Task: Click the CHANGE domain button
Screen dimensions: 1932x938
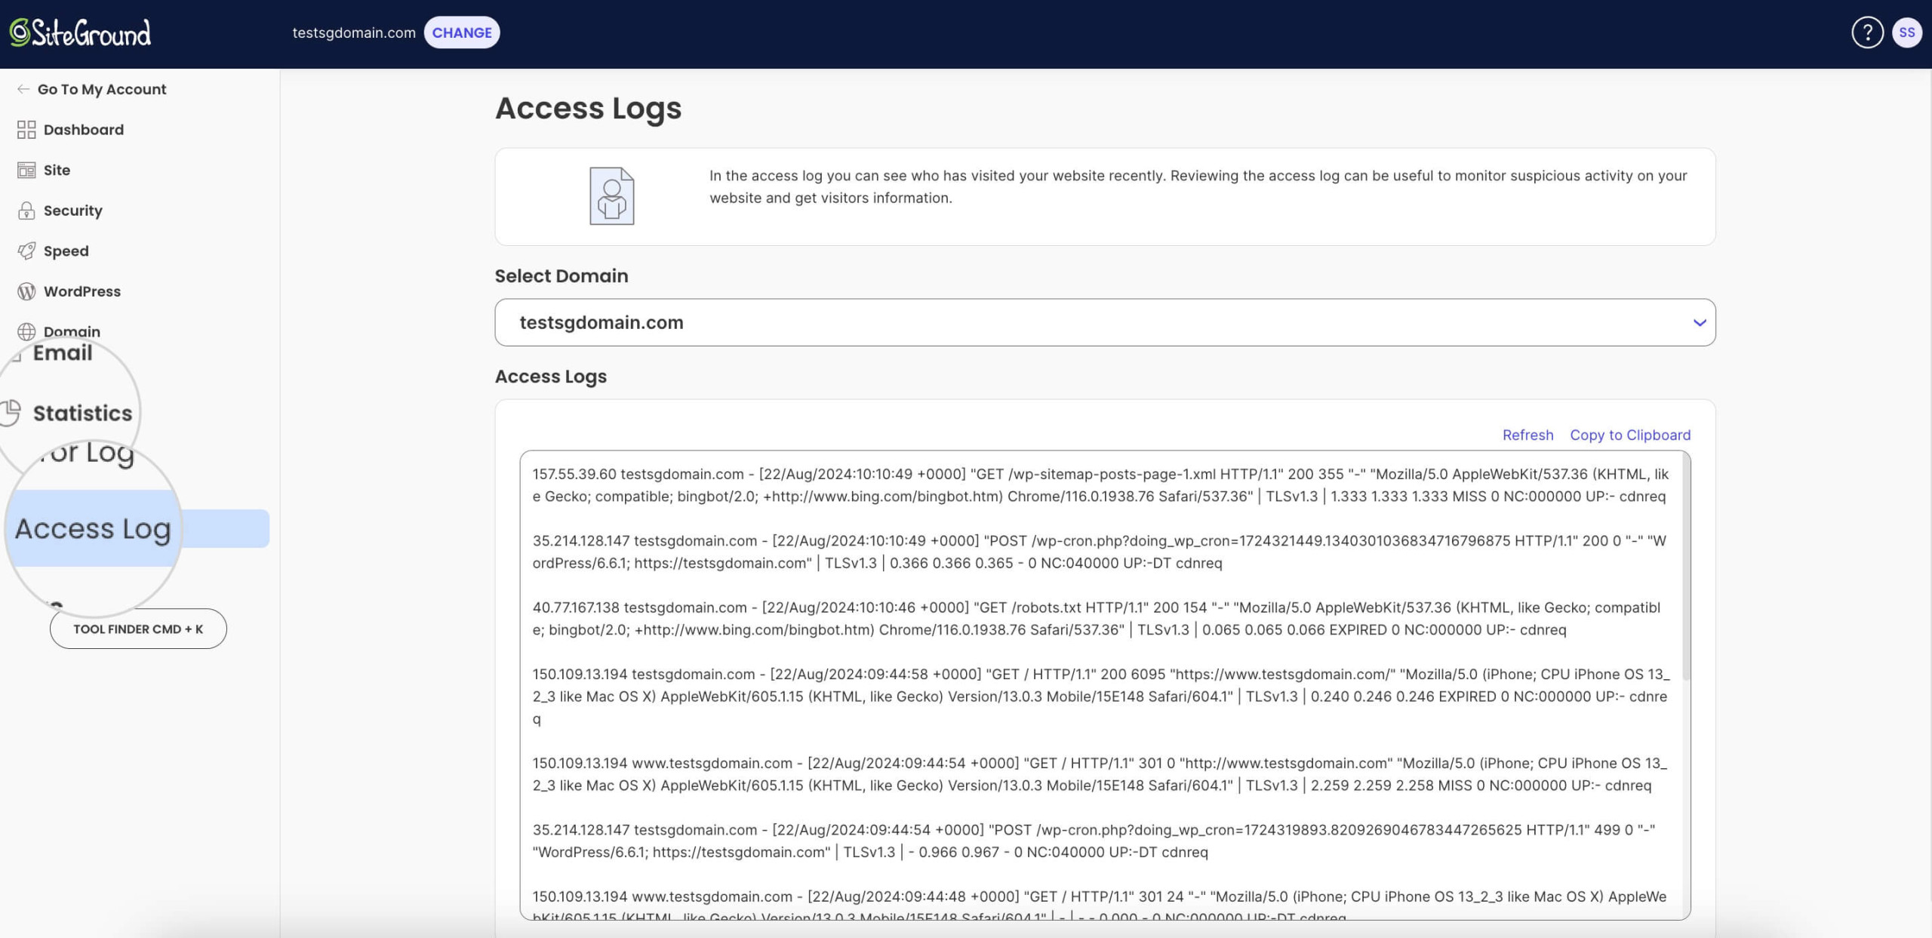Action: [x=462, y=32]
